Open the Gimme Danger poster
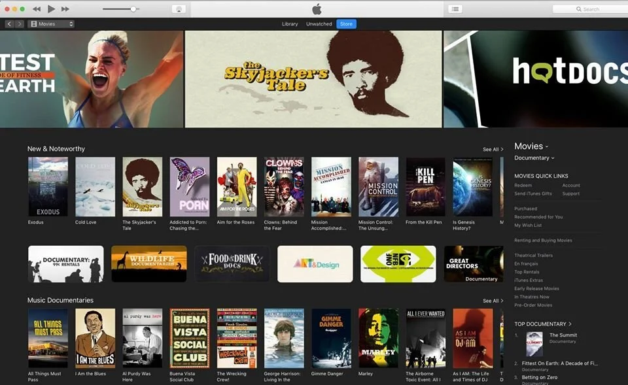628x385 pixels. [x=331, y=338]
